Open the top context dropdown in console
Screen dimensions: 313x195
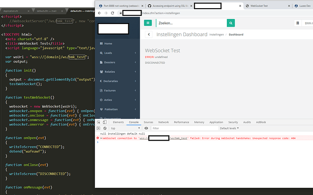[x=125, y=128]
